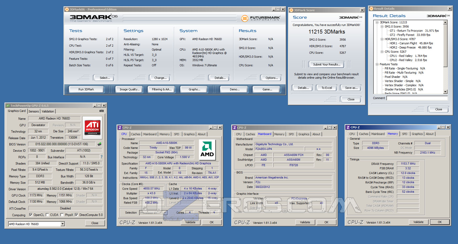The height and width of the screenshot is (244, 458).
Task: Click Validate in CPU-Z Memory window
Action: [x=418, y=222]
